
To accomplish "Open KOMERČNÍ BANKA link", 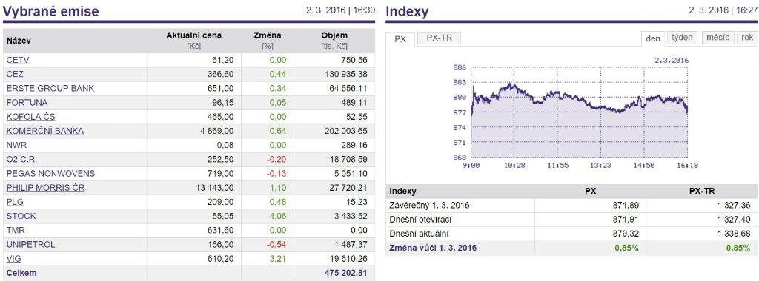I will pos(45,131).
